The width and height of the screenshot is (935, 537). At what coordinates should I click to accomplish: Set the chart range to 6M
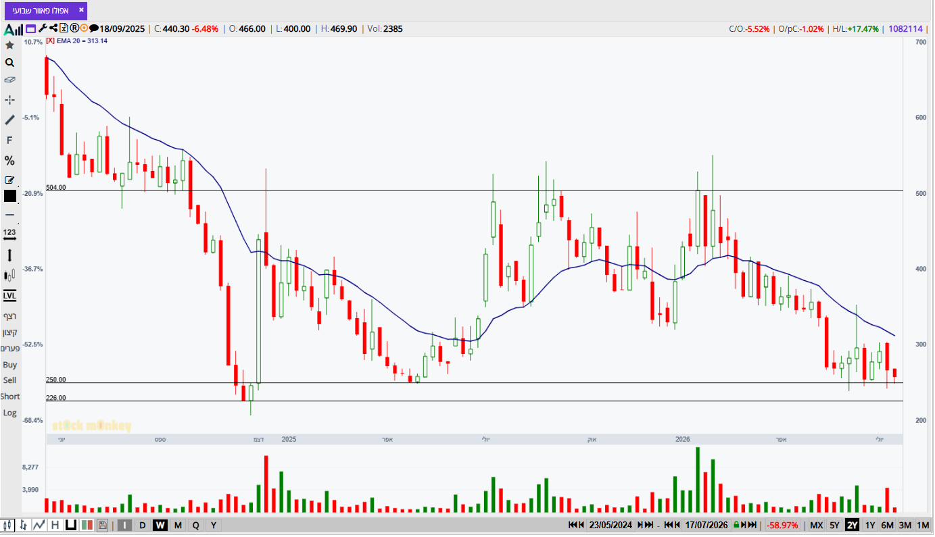[888, 525]
